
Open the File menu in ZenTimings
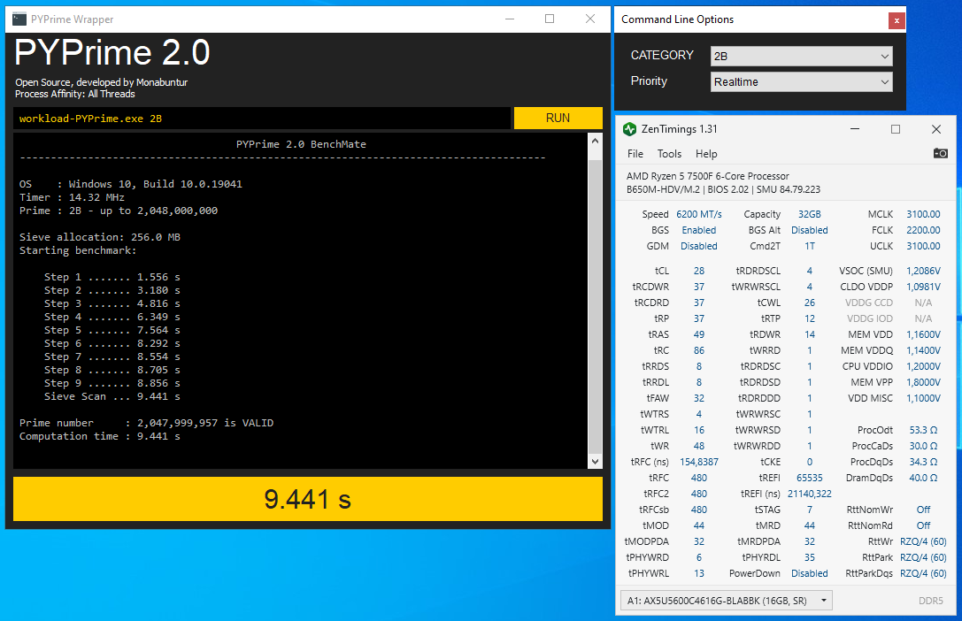[635, 154]
